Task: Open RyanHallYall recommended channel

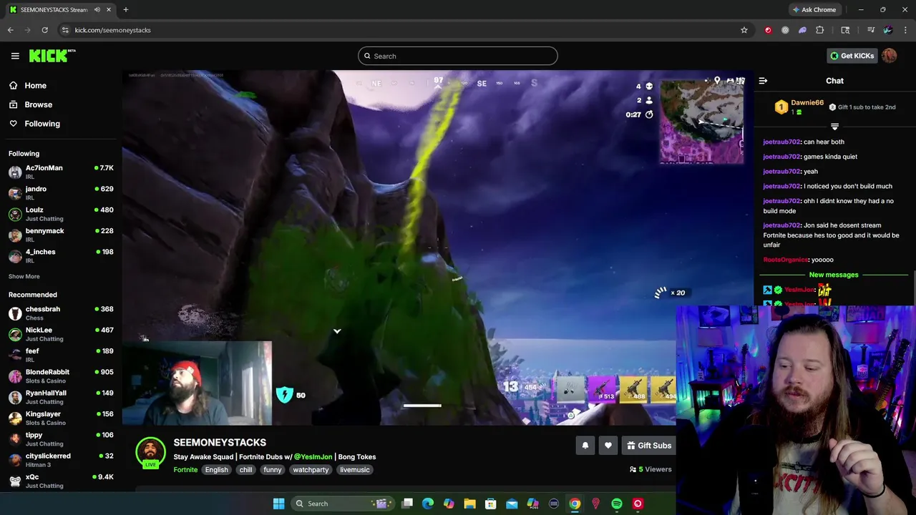Action: click(61, 397)
